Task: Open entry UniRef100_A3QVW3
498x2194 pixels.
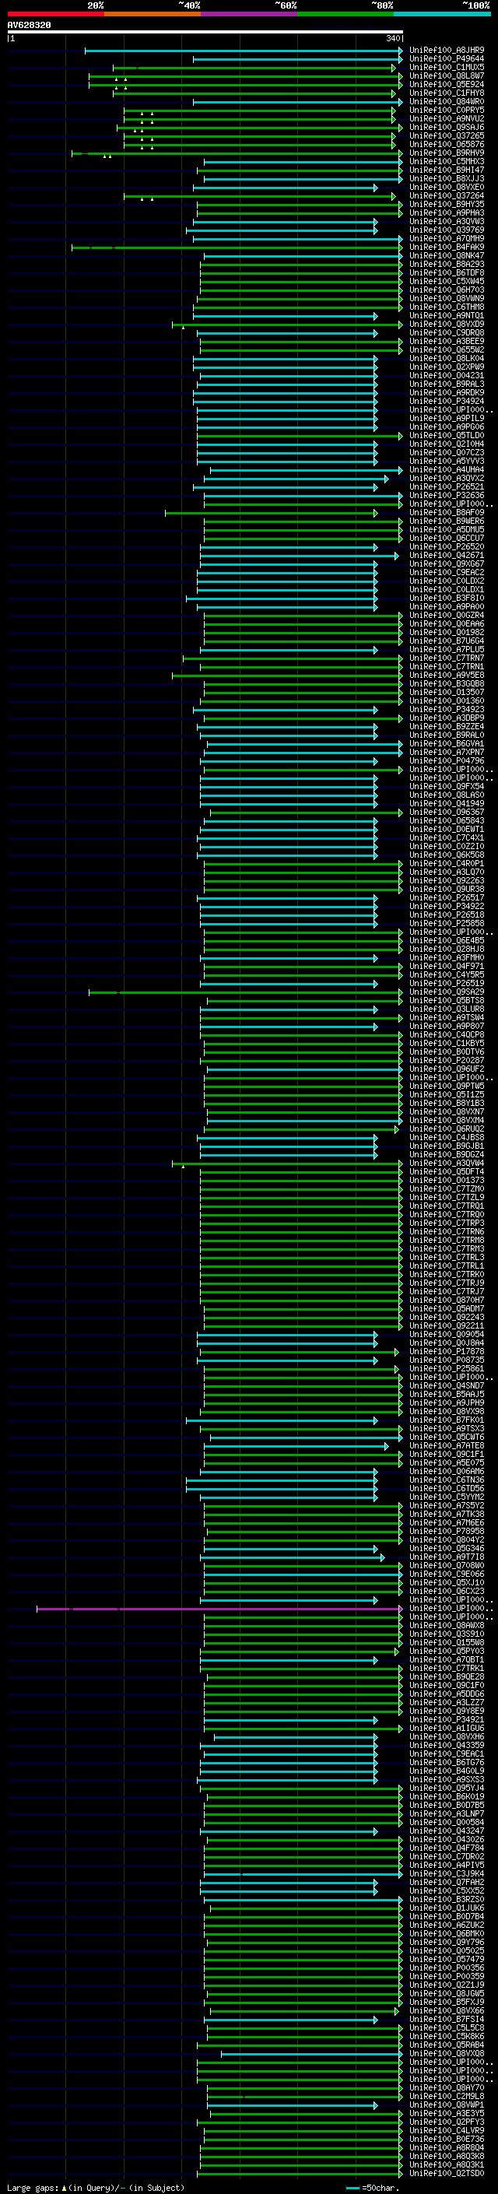Action: point(447,222)
